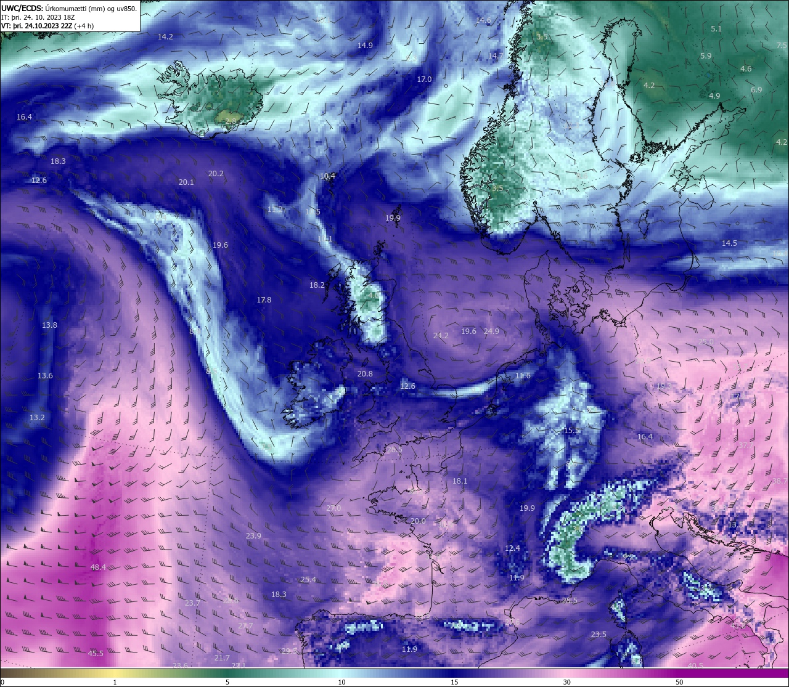Click the 14.9 value on the map
The image size is (789, 687).
pos(365,46)
